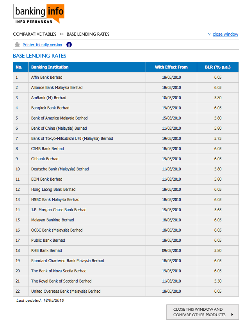
Task: Select Public Bank Berhad
Action: [48, 240]
